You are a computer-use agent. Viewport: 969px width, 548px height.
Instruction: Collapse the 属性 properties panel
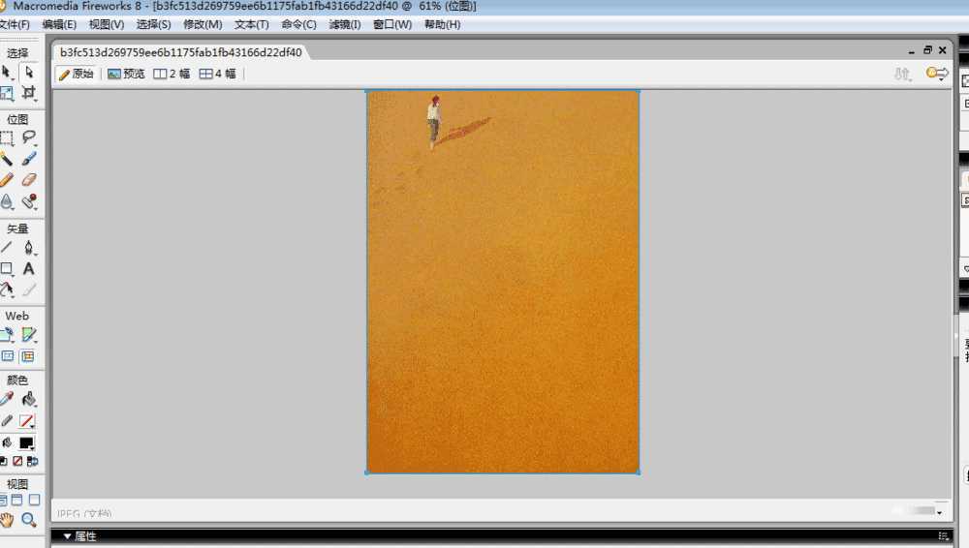point(68,536)
